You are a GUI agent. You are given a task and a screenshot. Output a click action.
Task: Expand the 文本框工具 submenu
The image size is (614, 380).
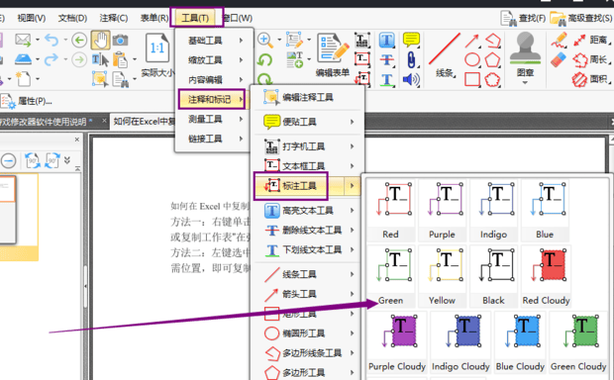(x=307, y=166)
